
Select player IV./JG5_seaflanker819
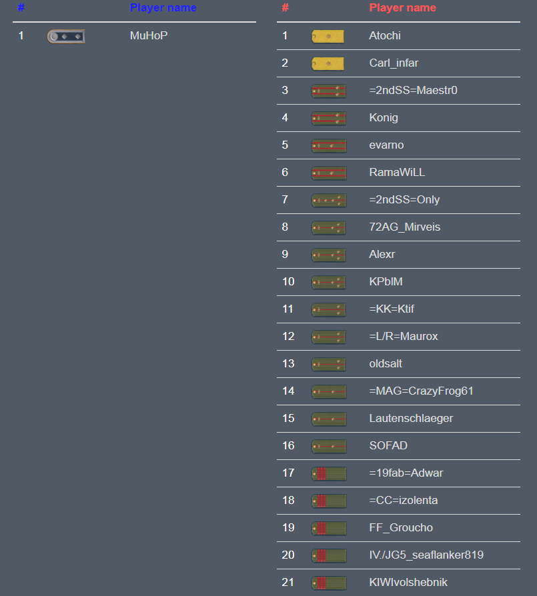(426, 555)
